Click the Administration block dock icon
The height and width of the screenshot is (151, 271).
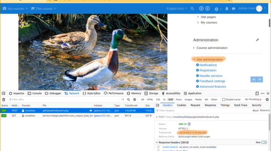[x=257, y=40]
